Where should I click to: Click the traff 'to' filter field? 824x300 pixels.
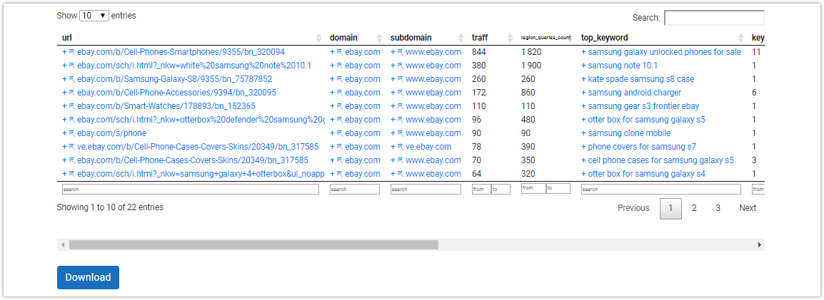coord(501,190)
